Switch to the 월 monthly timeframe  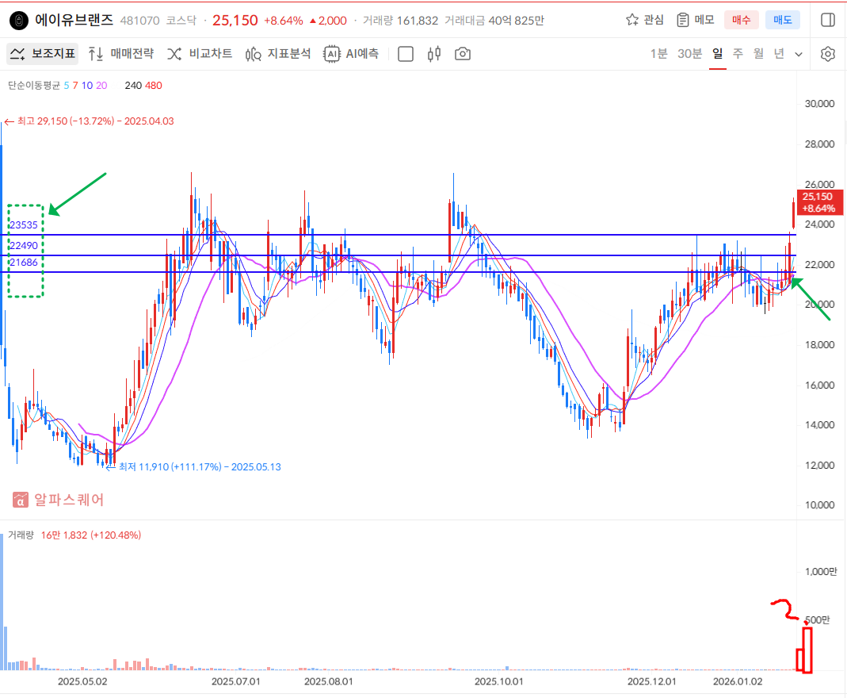coord(758,54)
